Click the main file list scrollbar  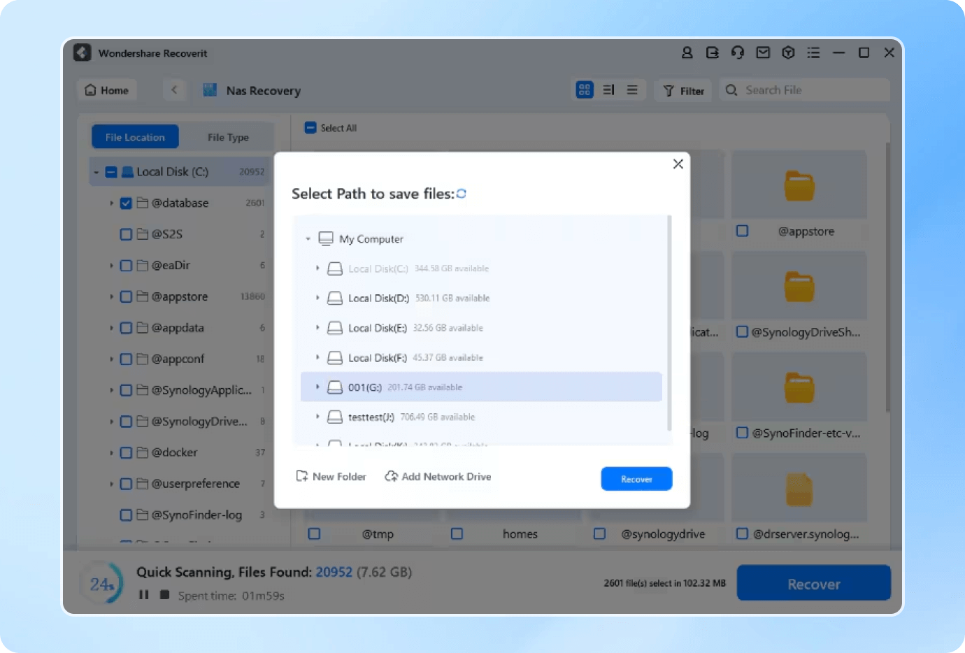pyautogui.click(x=888, y=277)
